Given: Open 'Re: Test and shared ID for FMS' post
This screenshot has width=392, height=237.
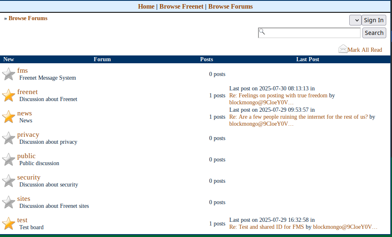Looking at the screenshot, I should point(267,227).
